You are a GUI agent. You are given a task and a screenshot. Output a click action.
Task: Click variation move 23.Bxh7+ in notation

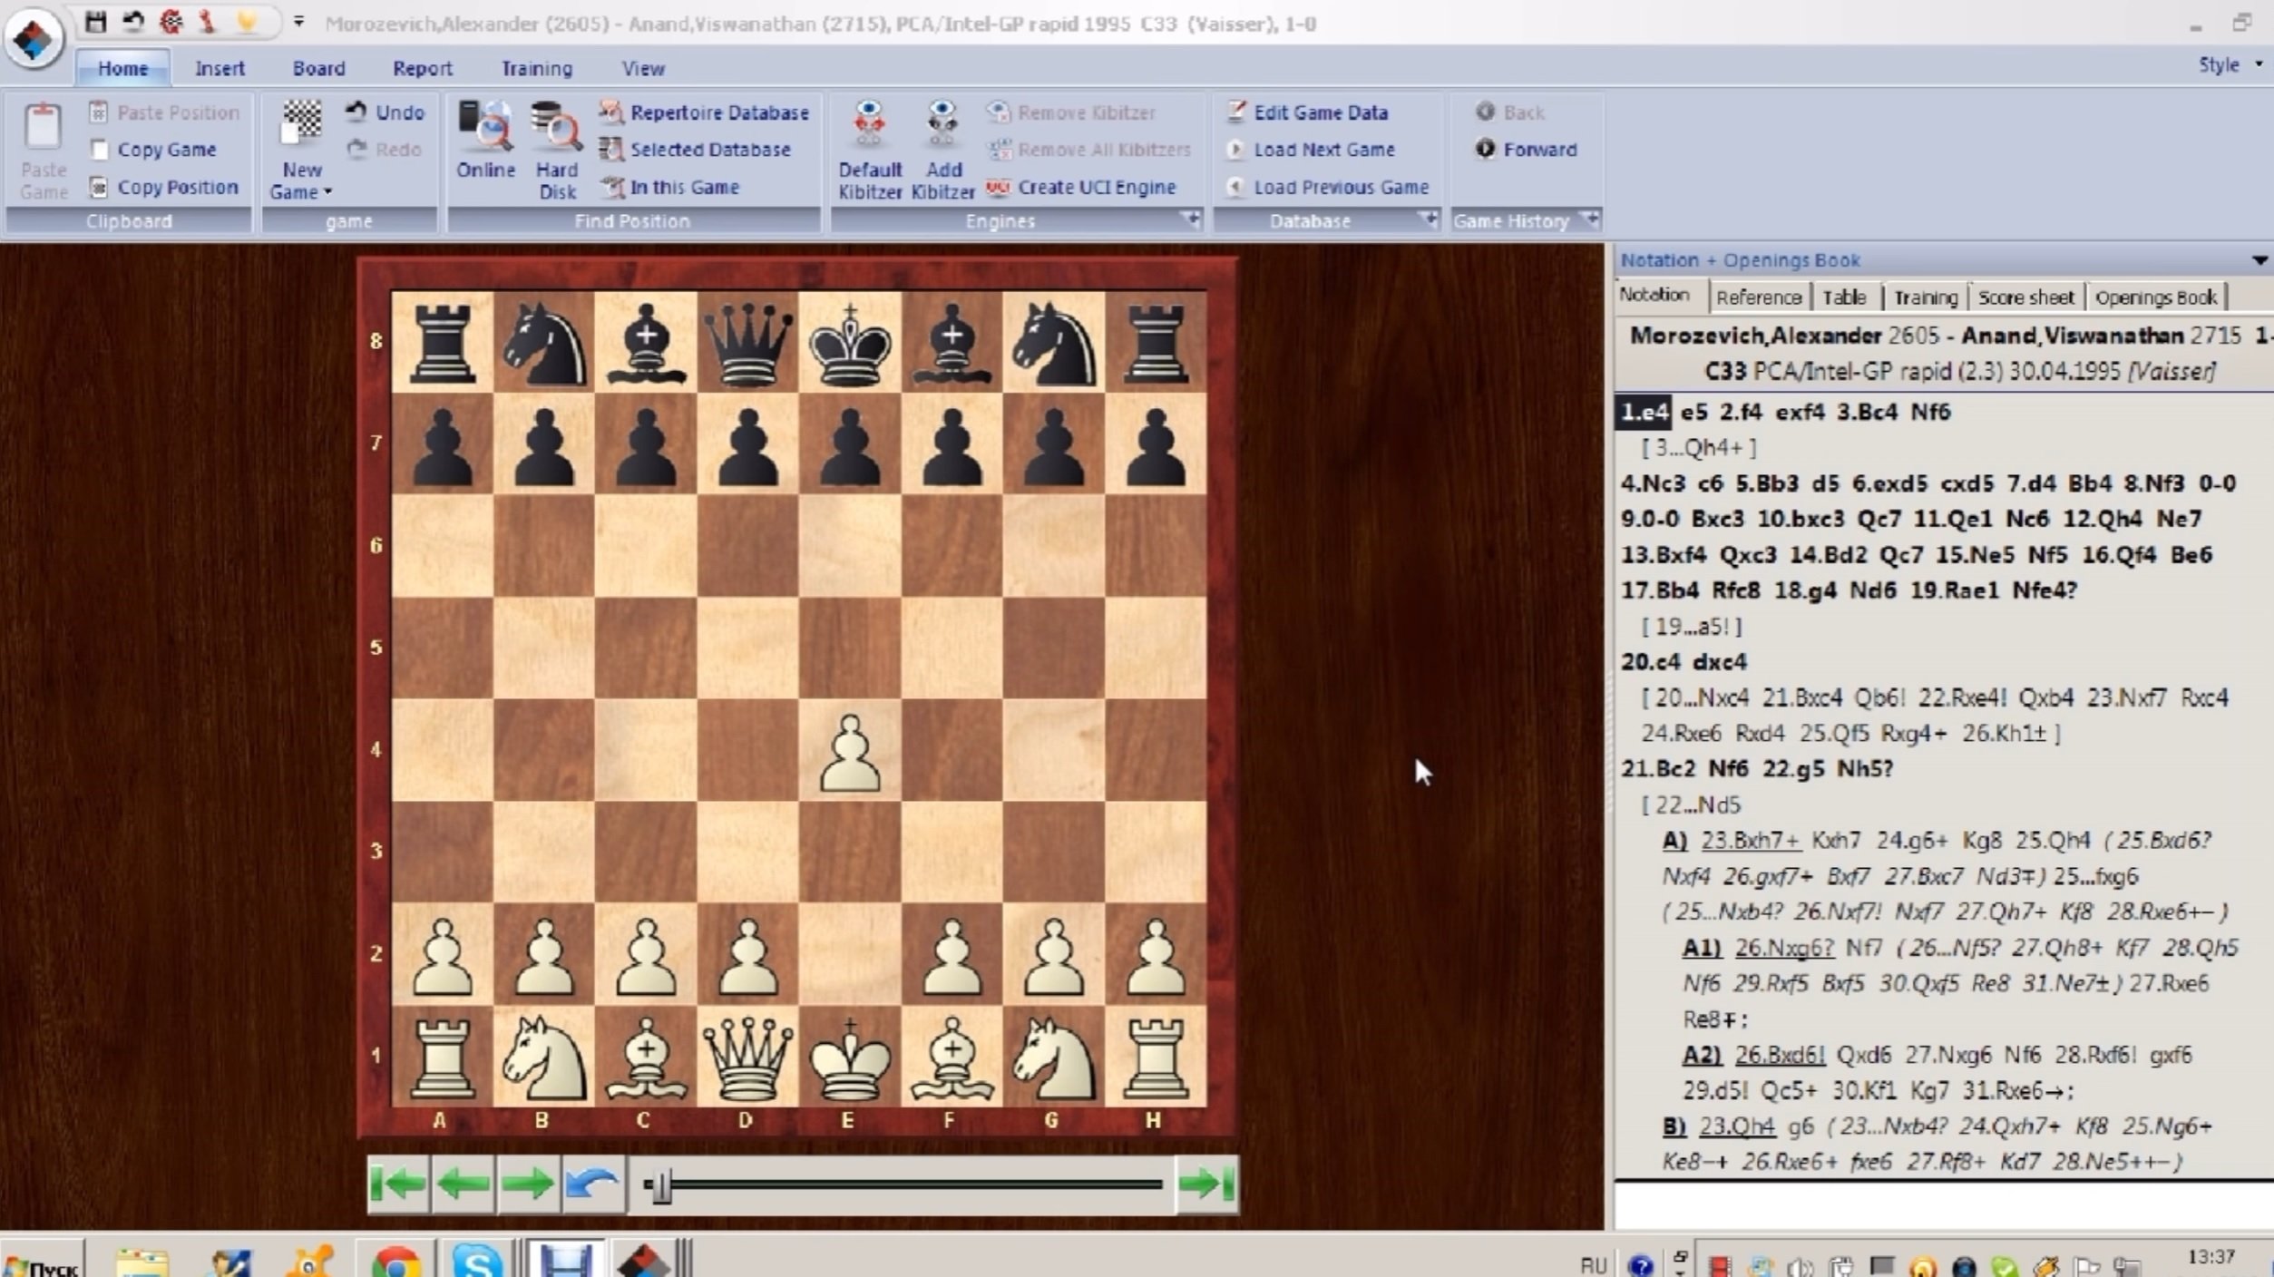pyautogui.click(x=1750, y=841)
